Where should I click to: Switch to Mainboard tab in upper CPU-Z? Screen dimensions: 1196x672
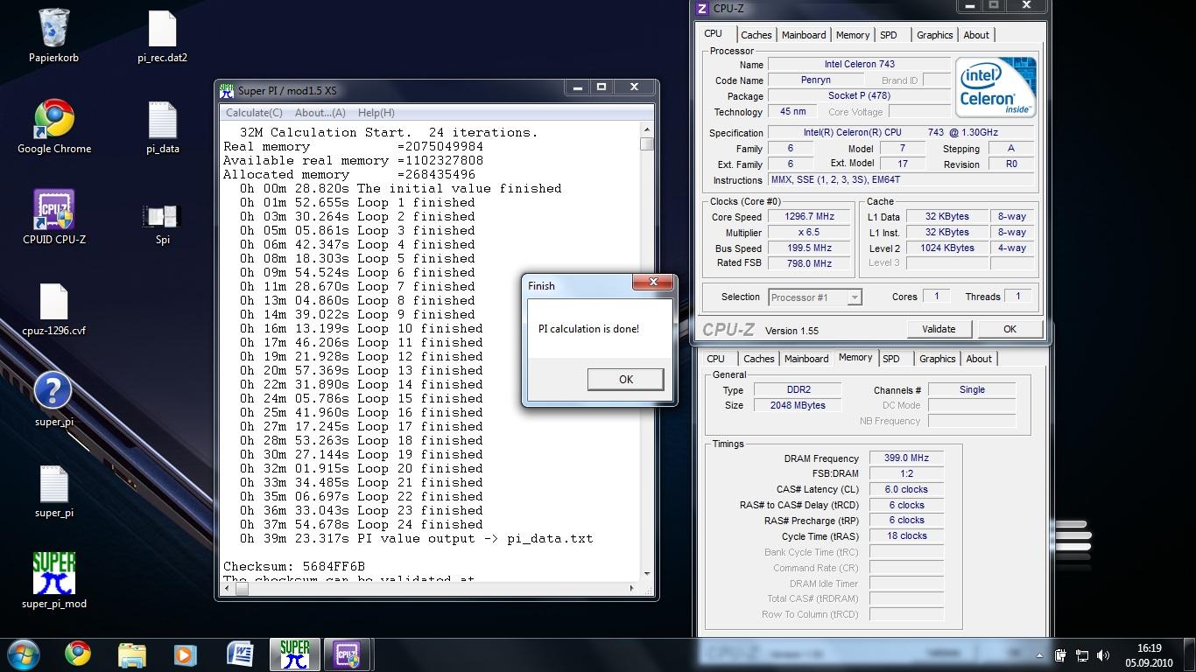point(804,35)
